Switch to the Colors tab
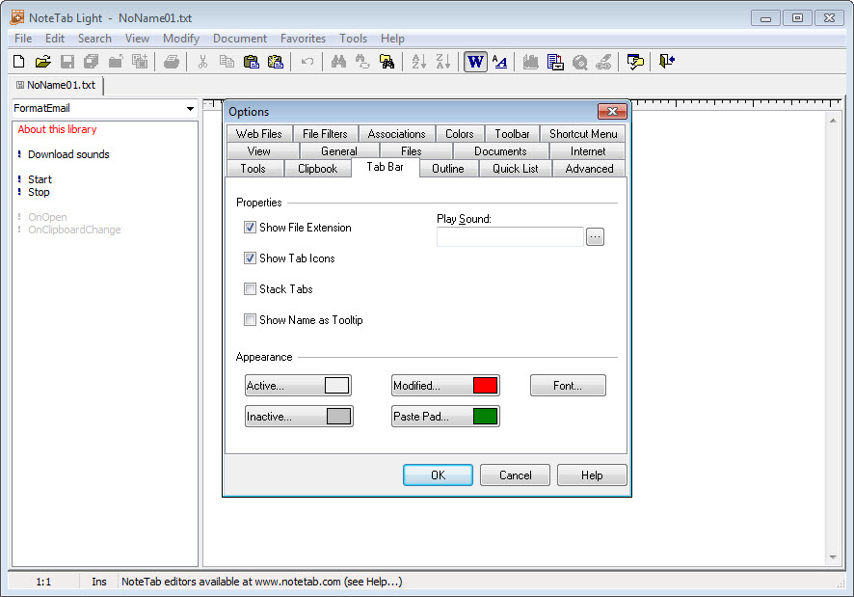 459,134
